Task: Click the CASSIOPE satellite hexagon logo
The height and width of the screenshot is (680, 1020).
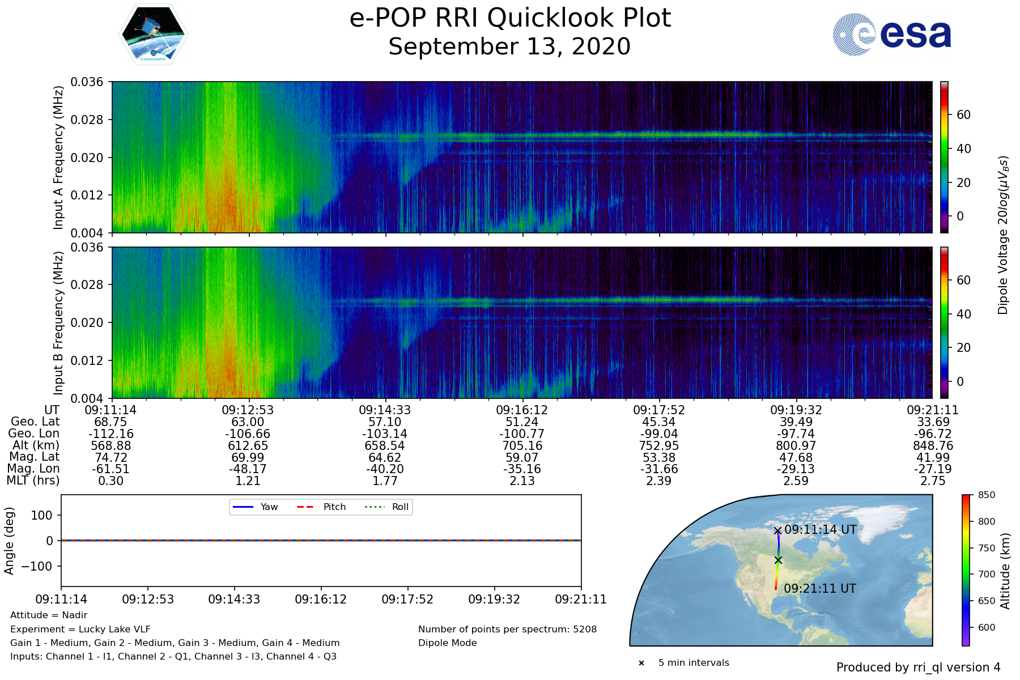Action: [x=153, y=35]
